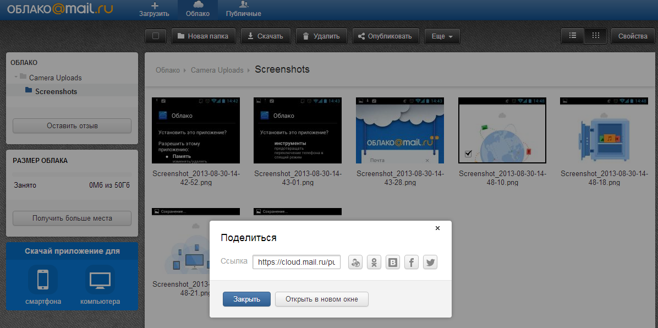Click file name Screenshot_2013-08-30-14-48-10.png

point(502,178)
